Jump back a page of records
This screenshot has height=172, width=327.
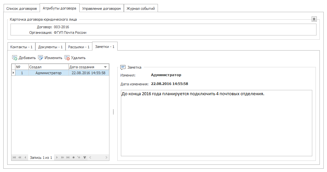click(20, 157)
